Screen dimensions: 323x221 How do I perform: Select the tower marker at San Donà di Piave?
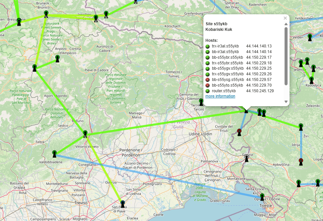point(123,204)
